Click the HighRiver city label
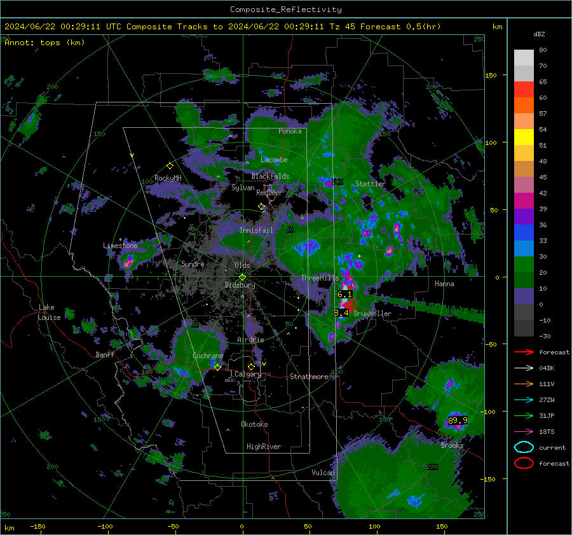572x535 pixels. [264, 447]
